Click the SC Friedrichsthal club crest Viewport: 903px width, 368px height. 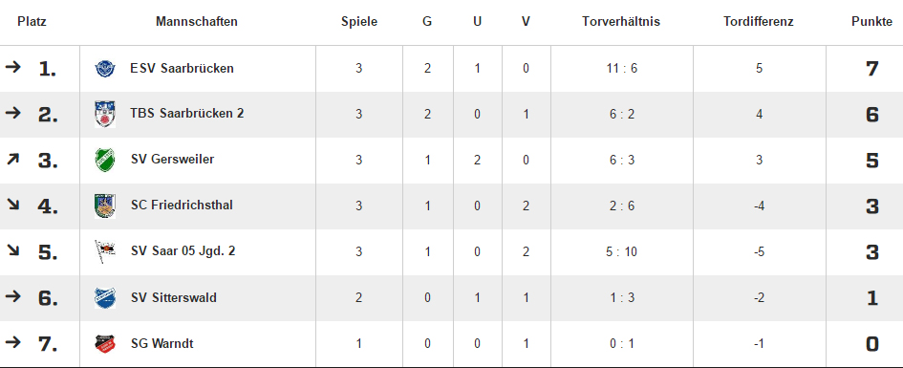tap(105, 206)
